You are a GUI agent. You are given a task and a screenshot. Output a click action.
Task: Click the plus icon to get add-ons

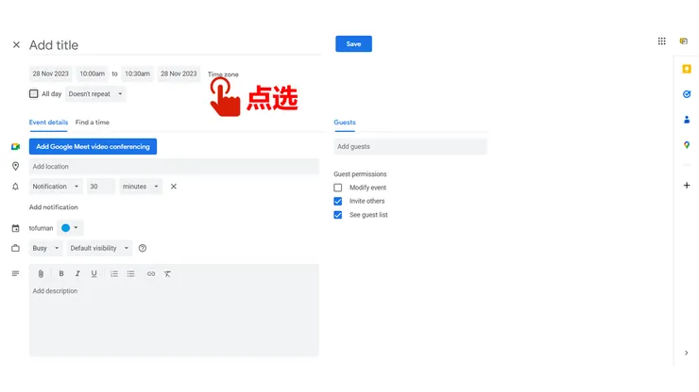[x=687, y=185]
